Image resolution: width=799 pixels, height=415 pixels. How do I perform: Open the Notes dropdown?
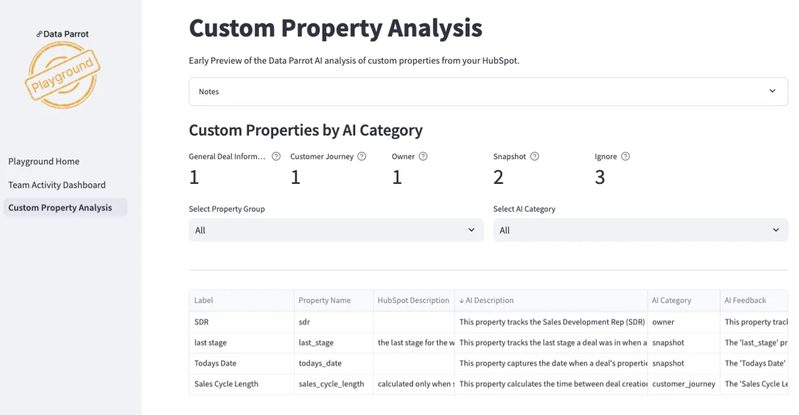point(488,91)
